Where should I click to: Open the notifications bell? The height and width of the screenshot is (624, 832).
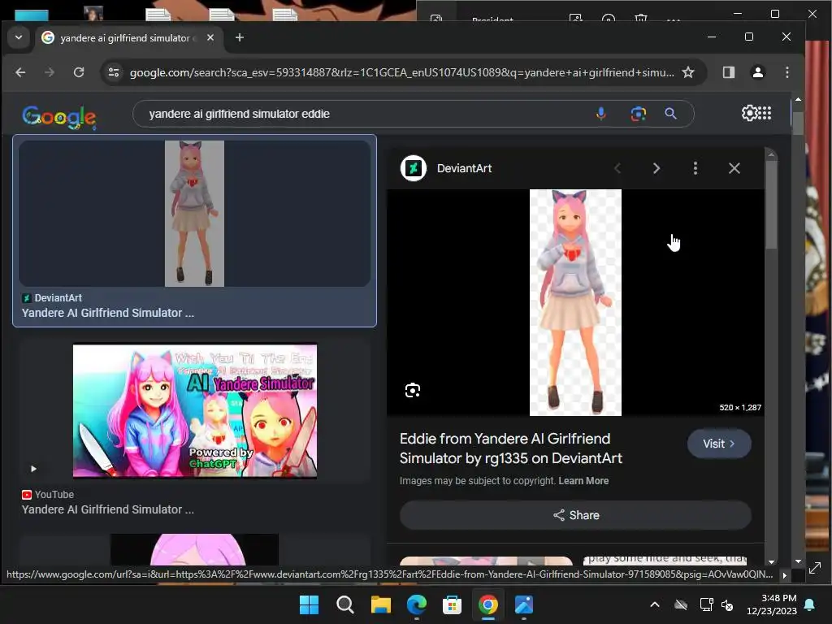[x=810, y=604]
